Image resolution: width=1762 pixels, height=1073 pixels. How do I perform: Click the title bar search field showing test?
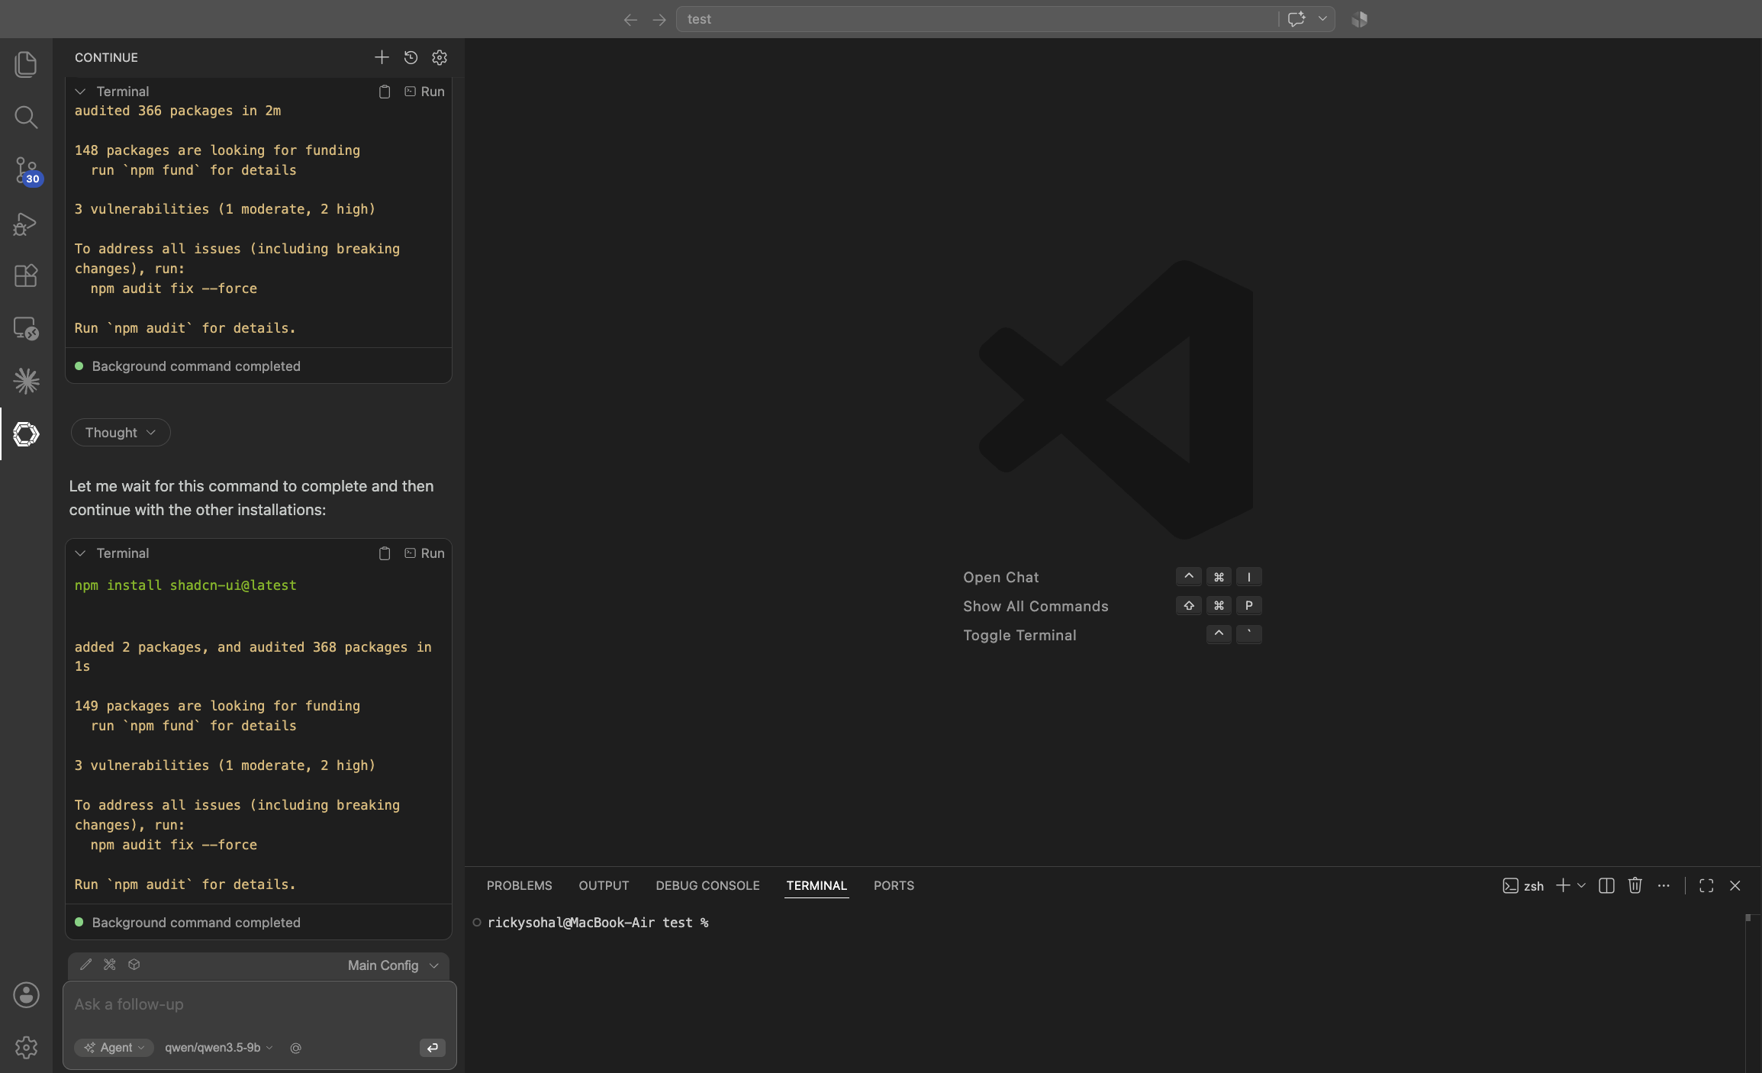click(977, 19)
